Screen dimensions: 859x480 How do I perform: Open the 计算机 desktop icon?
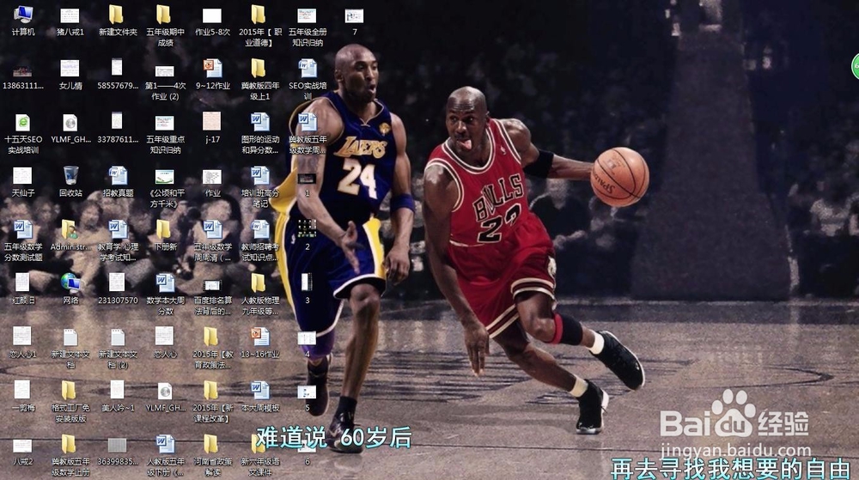[23, 15]
